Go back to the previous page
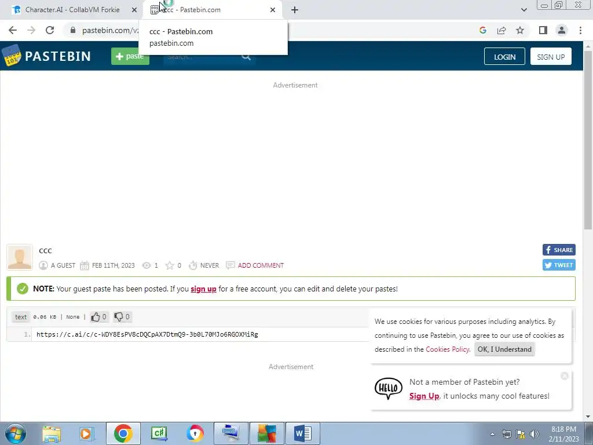593x445 pixels. point(13,30)
